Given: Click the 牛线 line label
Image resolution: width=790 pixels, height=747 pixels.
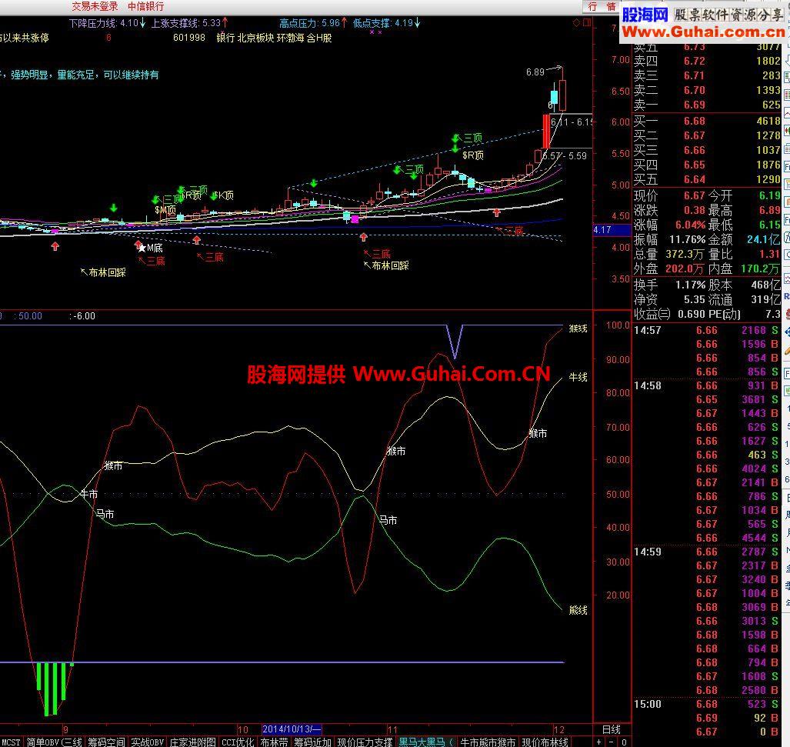Looking at the screenshot, I should pyautogui.click(x=578, y=377).
